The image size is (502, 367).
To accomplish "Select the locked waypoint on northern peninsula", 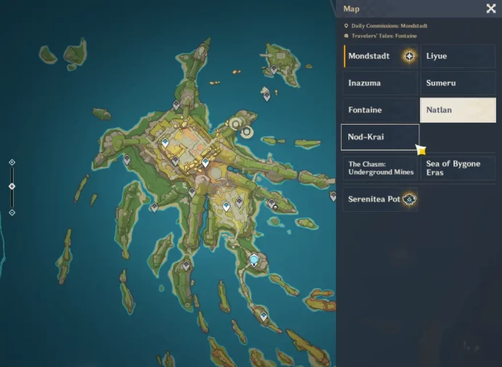I will coord(176,104).
